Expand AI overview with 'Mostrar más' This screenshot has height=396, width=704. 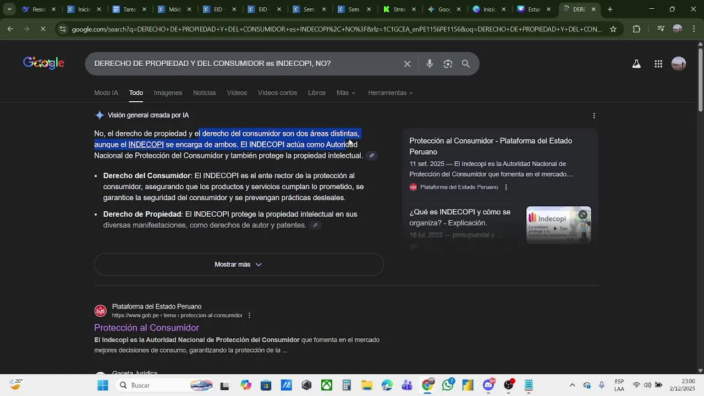[239, 265]
